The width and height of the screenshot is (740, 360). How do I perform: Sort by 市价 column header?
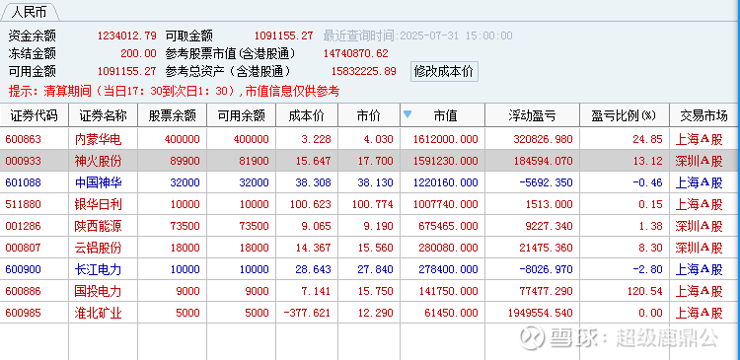(x=369, y=115)
